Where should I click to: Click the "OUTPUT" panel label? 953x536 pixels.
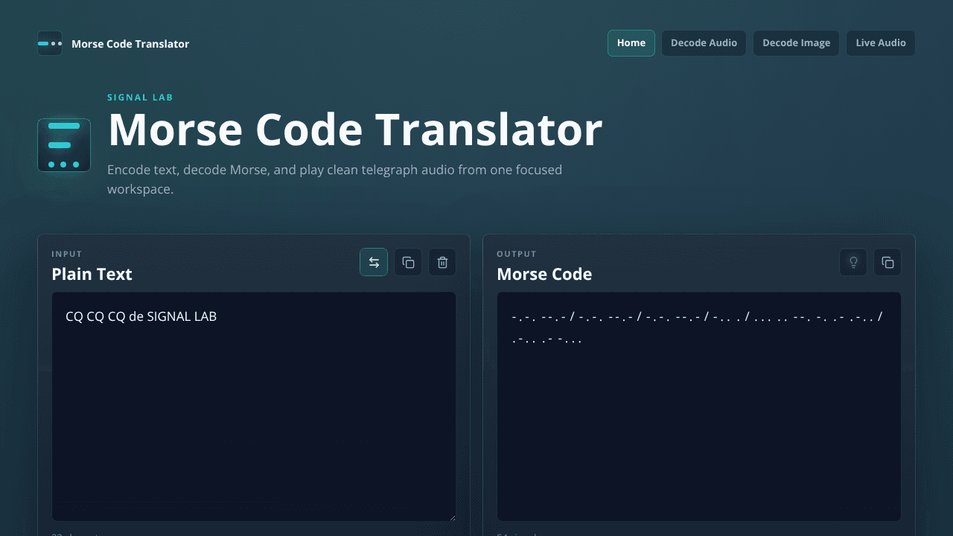(x=517, y=254)
